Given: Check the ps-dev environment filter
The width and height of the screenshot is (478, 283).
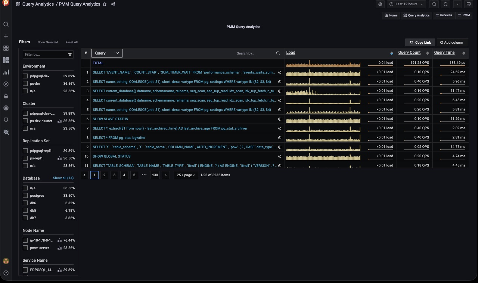Looking at the screenshot, I should [x=25, y=84].
